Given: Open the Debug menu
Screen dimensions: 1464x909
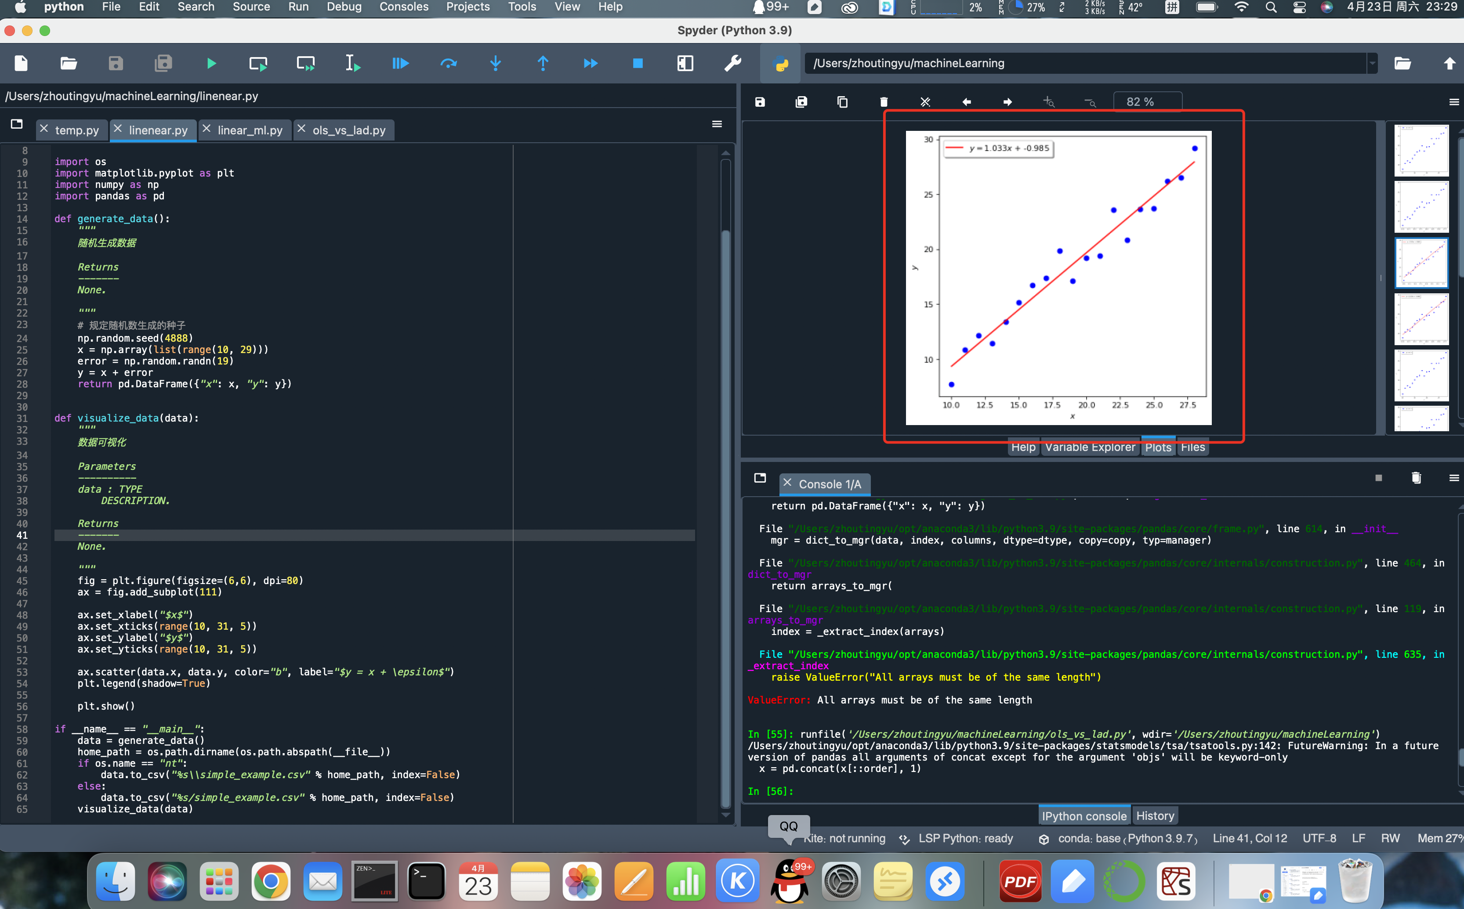Looking at the screenshot, I should pyautogui.click(x=344, y=7).
